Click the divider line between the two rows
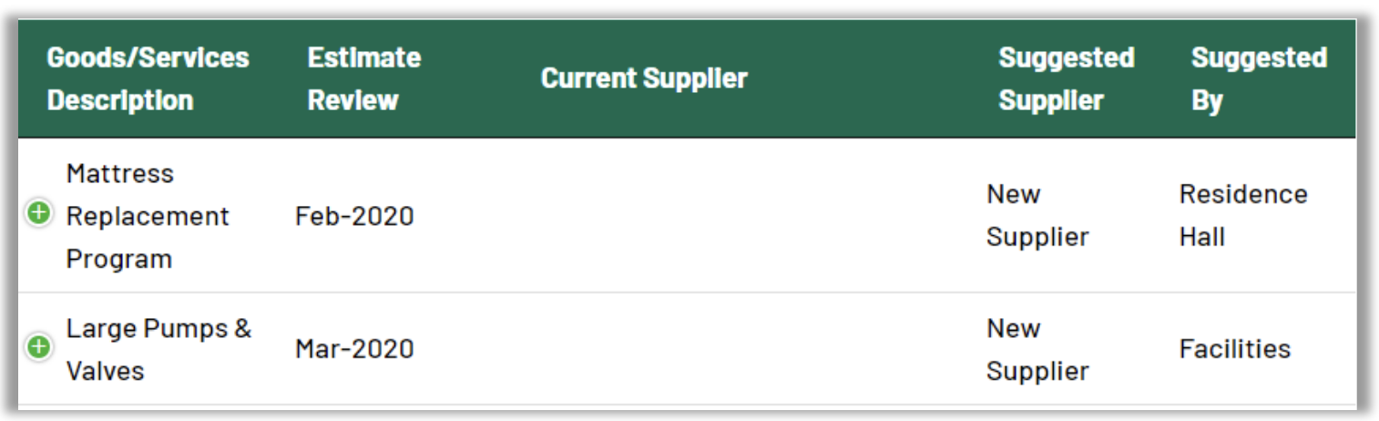1379x421 pixels. (683, 293)
